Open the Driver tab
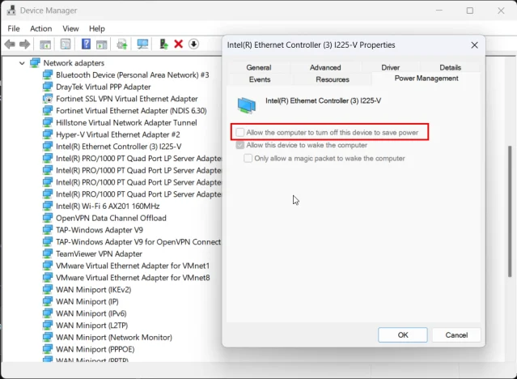Image resolution: width=517 pixels, height=379 pixels. [x=391, y=67]
